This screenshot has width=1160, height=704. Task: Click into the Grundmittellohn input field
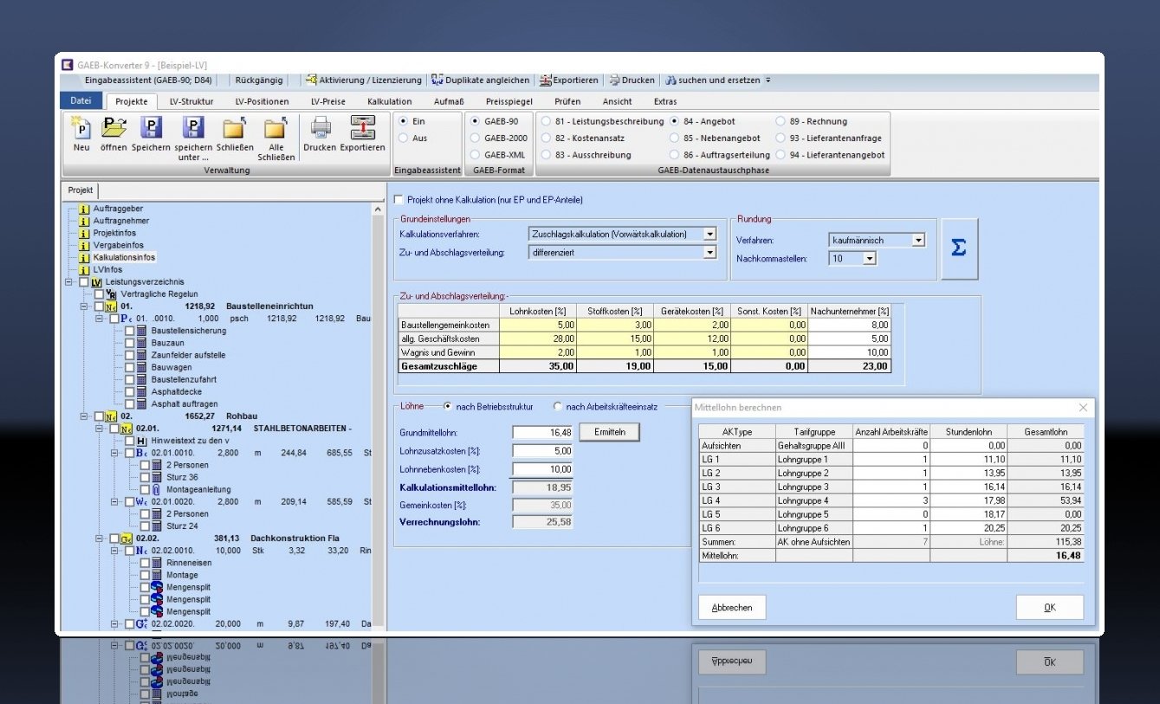(542, 432)
